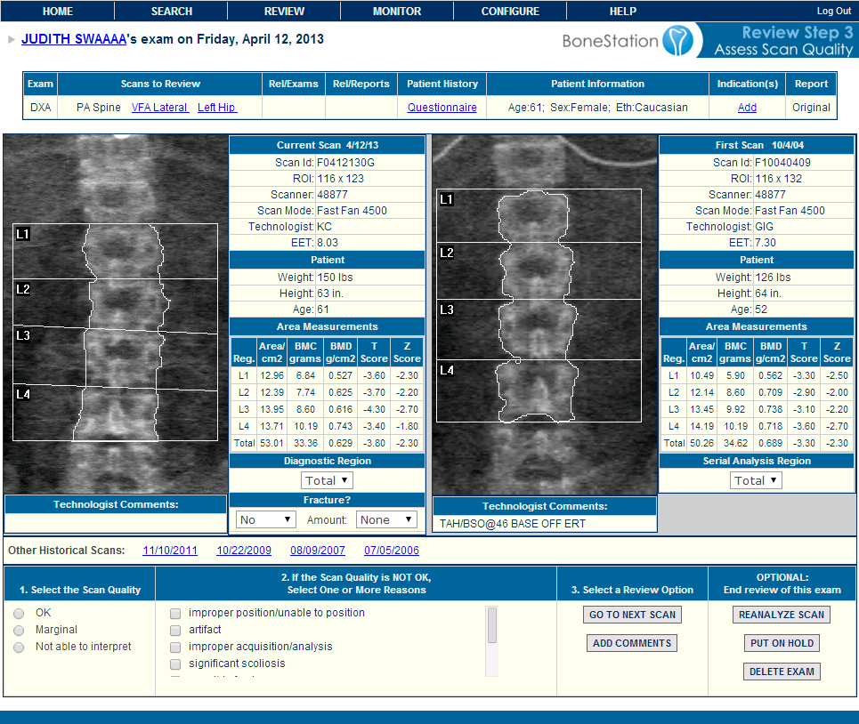859x724 pixels.
Task: Expand the Fracture No dropdown
Action: pyautogui.click(x=266, y=519)
